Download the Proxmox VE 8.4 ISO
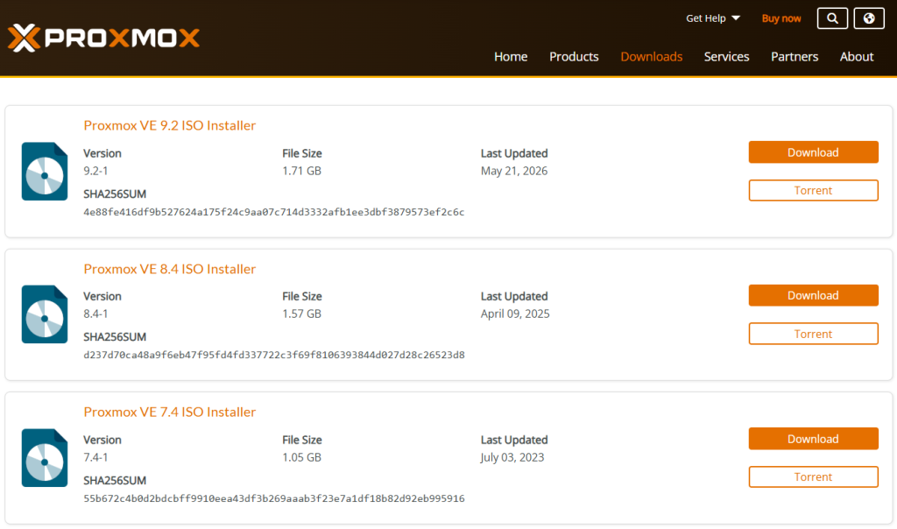The width and height of the screenshot is (897, 529). point(814,295)
